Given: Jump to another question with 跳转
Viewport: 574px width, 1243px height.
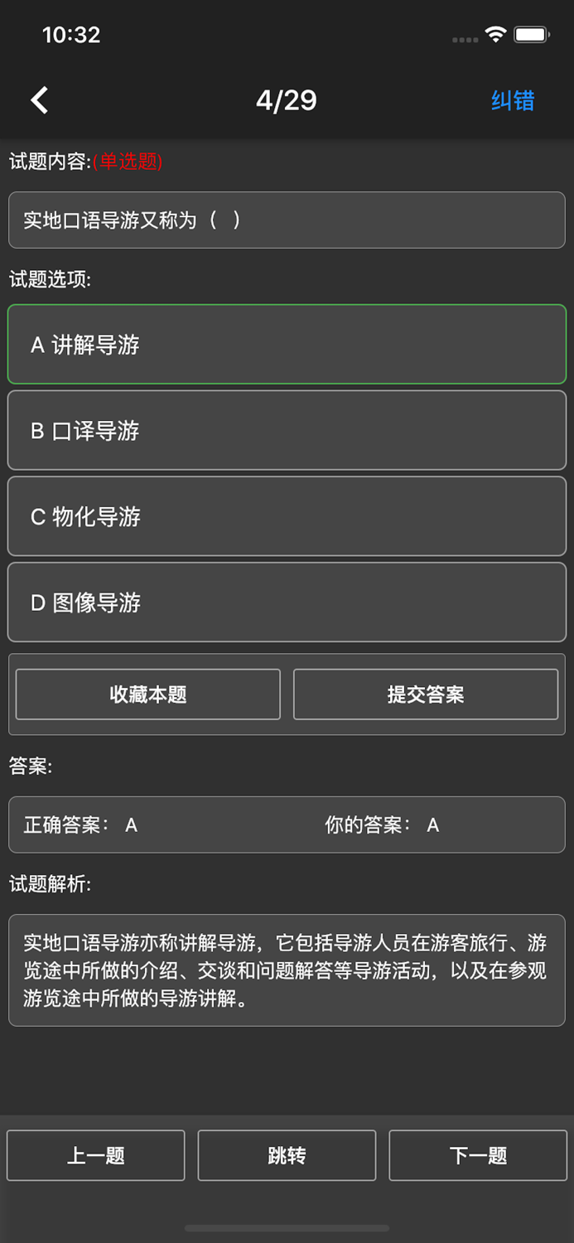Looking at the screenshot, I should click(x=287, y=1155).
